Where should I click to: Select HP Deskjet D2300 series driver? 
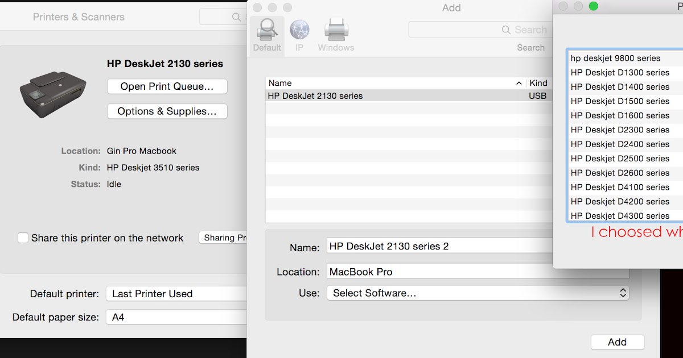point(626,130)
